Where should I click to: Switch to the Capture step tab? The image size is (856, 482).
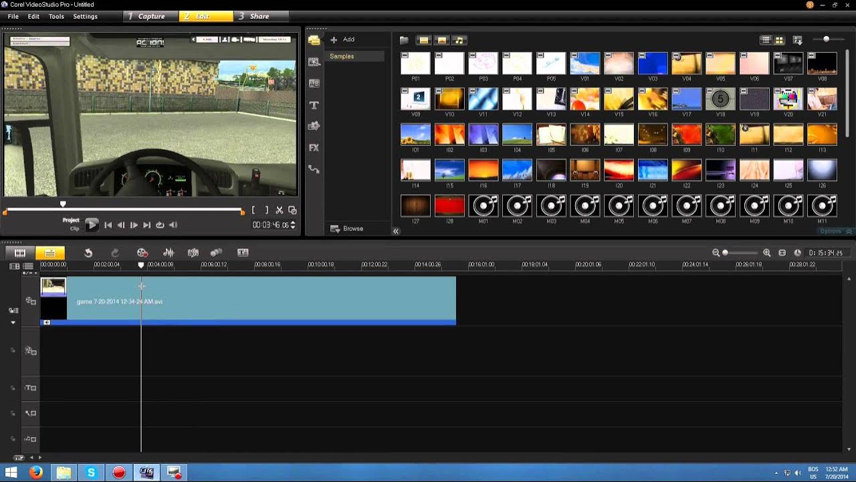click(151, 16)
